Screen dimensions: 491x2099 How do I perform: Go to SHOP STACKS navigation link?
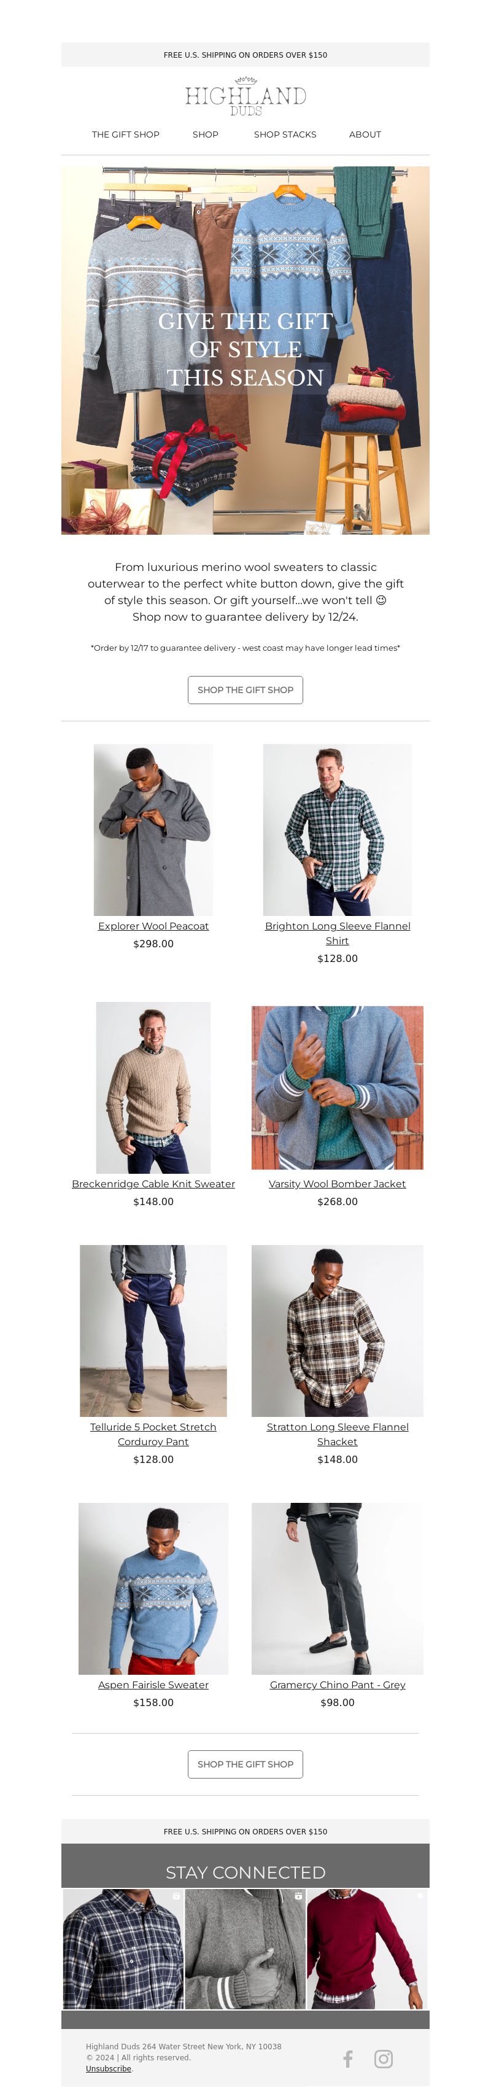pos(285,134)
